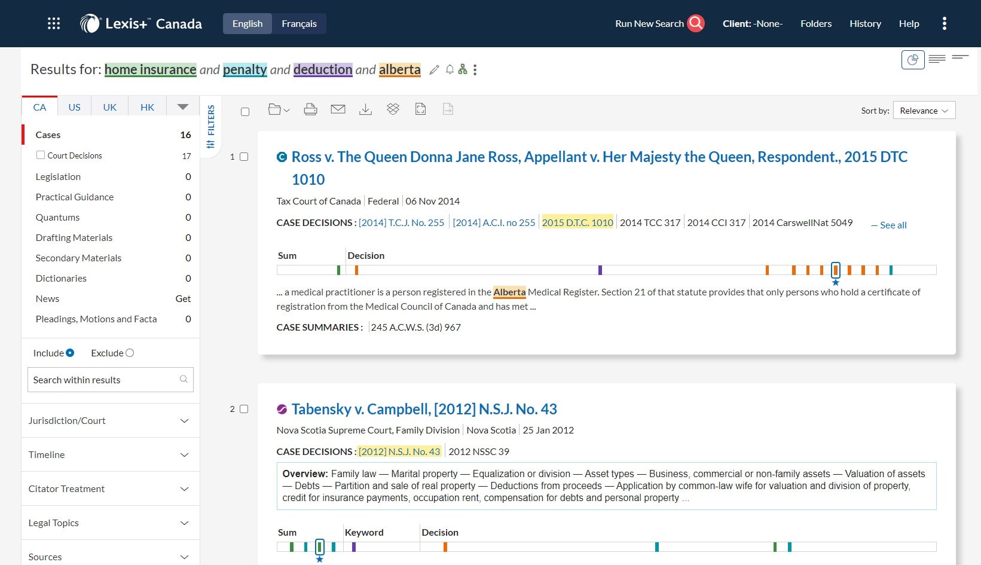981x565 pixels.
Task: Email results using the envelope icon
Action: (x=338, y=109)
